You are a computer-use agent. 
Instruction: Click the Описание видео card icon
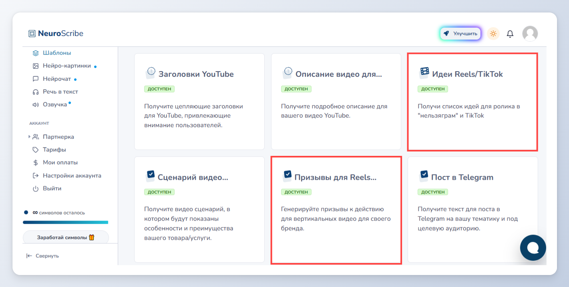click(x=287, y=73)
